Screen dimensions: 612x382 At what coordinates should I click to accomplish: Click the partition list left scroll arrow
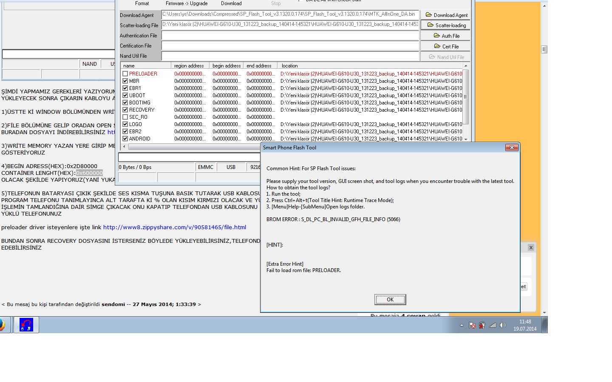pos(124,147)
